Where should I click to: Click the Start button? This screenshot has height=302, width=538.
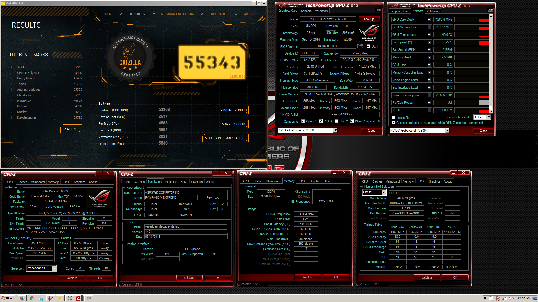[x=8, y=298]
